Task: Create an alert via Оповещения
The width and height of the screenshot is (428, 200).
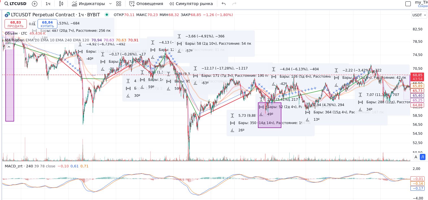Action: pyautogui.click(x=146, y=4)
